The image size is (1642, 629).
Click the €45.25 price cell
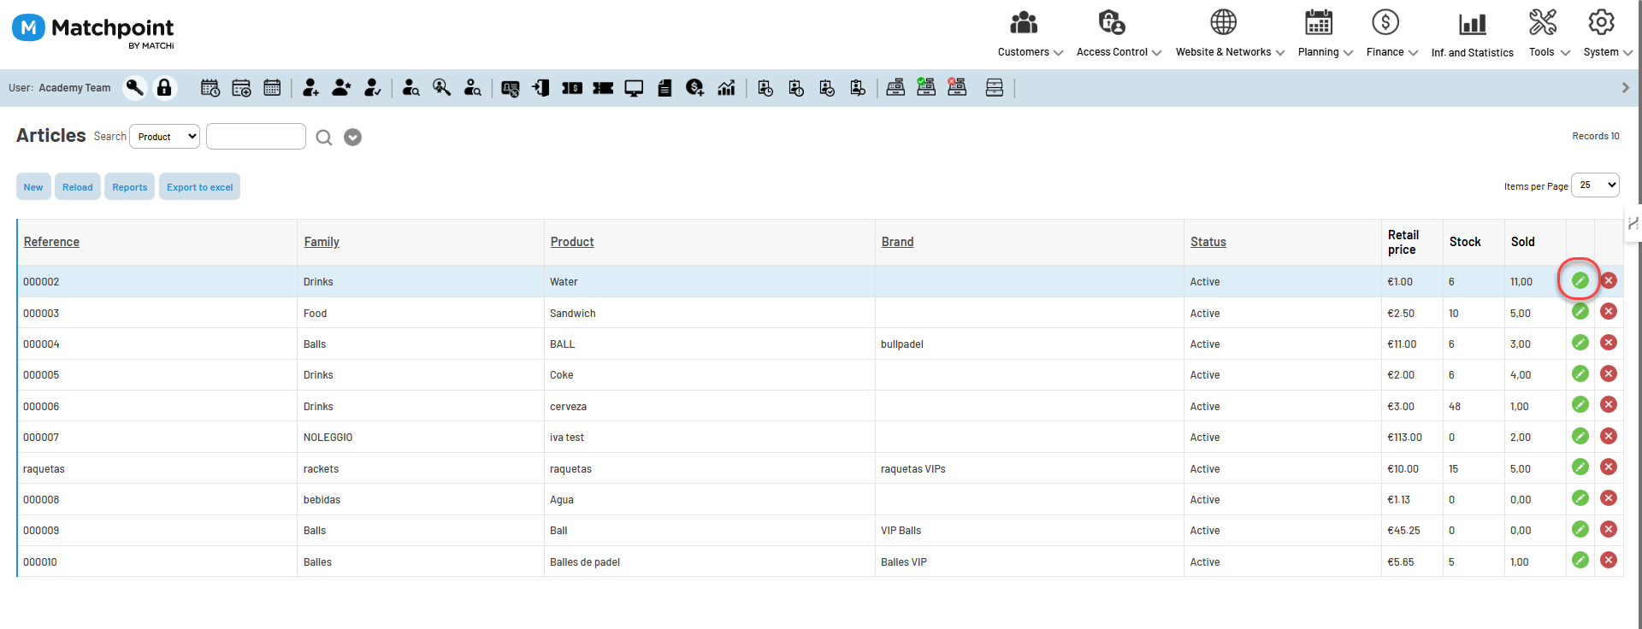(1412, 530)
